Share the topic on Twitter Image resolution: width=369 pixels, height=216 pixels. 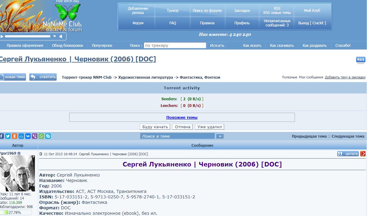(x=8, y=136)
